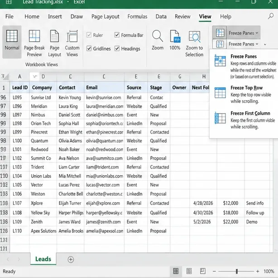Select the $18,000 cell
The height and width of the screenshot is (278, 278).
point(230,213)
